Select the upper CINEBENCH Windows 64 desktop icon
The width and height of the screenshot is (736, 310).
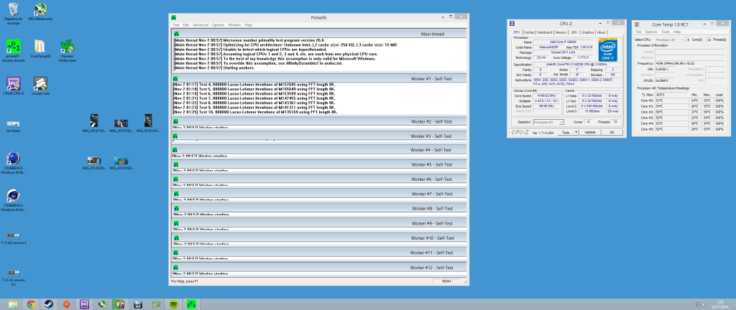pos(14,162)
